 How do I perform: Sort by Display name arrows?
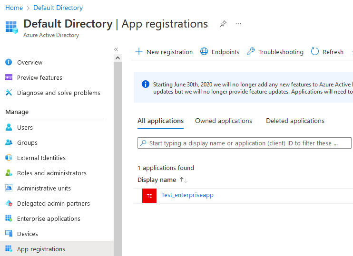pos(183,180)
